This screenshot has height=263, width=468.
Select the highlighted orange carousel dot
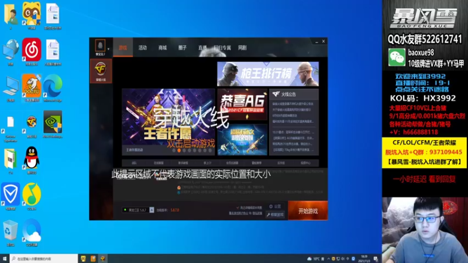(x=179, y=151)
